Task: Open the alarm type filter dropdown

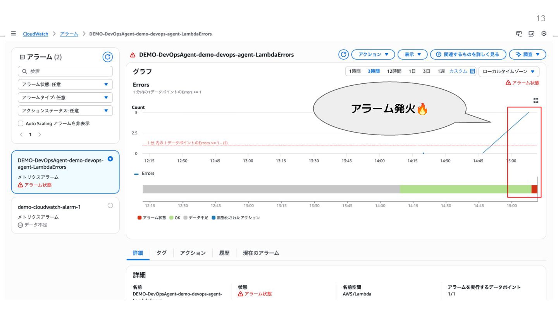Action: 65,98
